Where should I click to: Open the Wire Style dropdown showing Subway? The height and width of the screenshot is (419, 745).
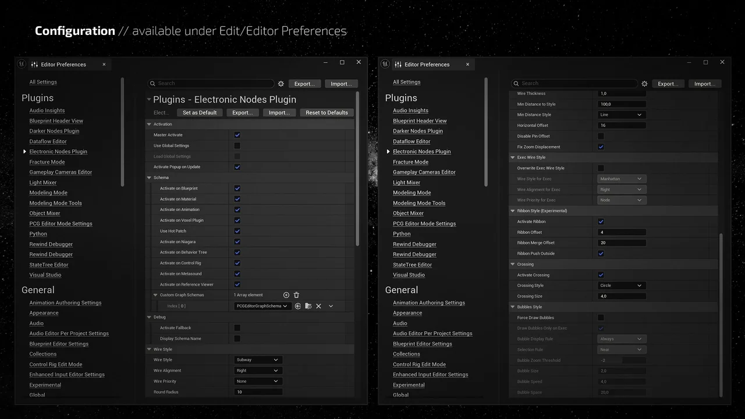pos(258,360)
